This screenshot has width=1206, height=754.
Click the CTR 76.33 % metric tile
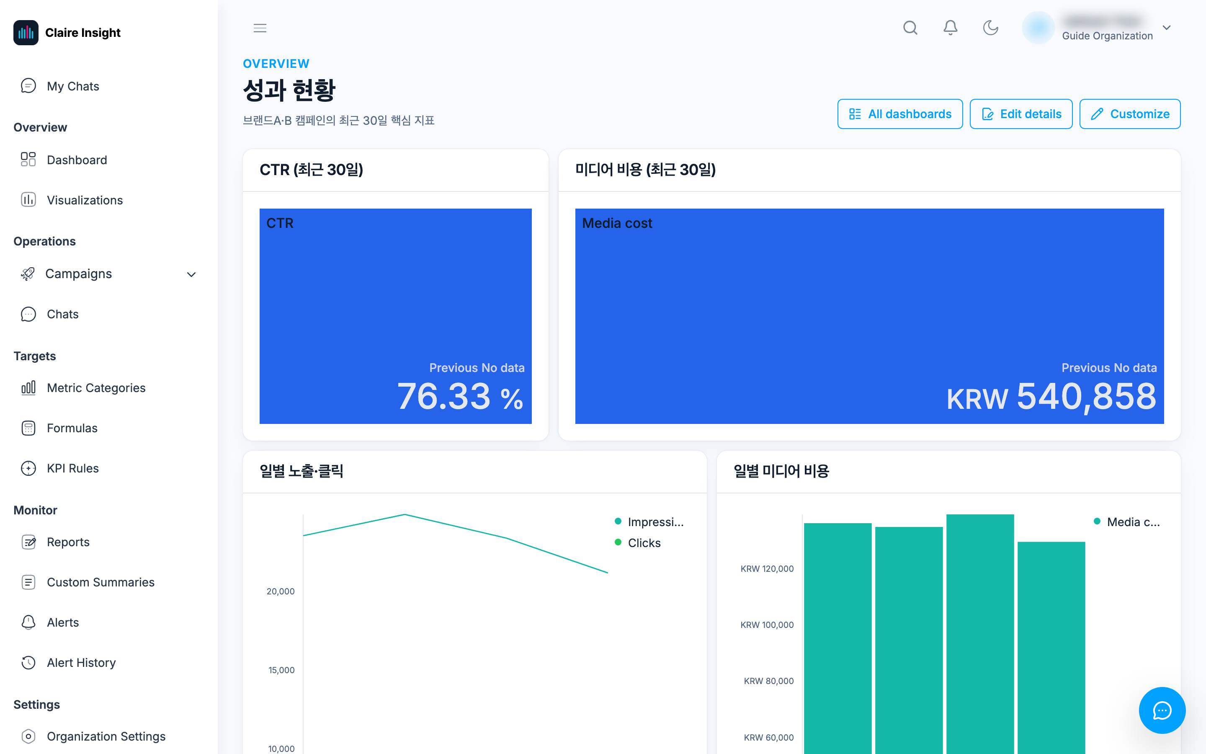[396, 316]
